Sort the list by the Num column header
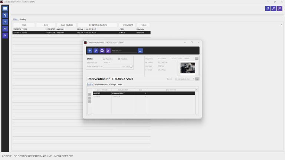The image size is (285, 160). pos(24,25)
